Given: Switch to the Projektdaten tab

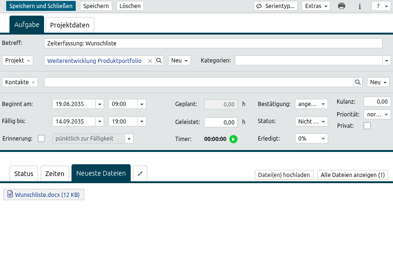Looking at the screenshot, I should (x=70, y=25).
